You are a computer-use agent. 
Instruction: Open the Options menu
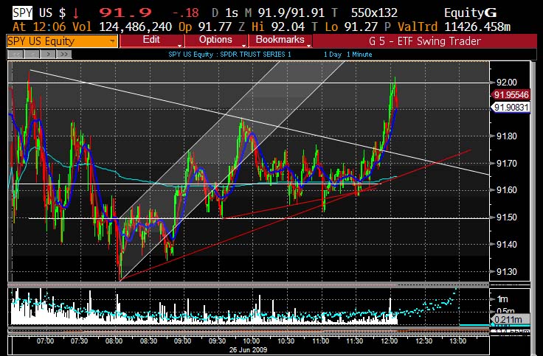point(215,41)
